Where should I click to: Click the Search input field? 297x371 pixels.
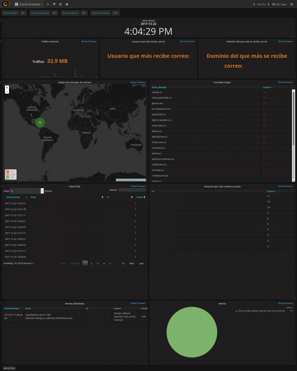pos(132,190)
